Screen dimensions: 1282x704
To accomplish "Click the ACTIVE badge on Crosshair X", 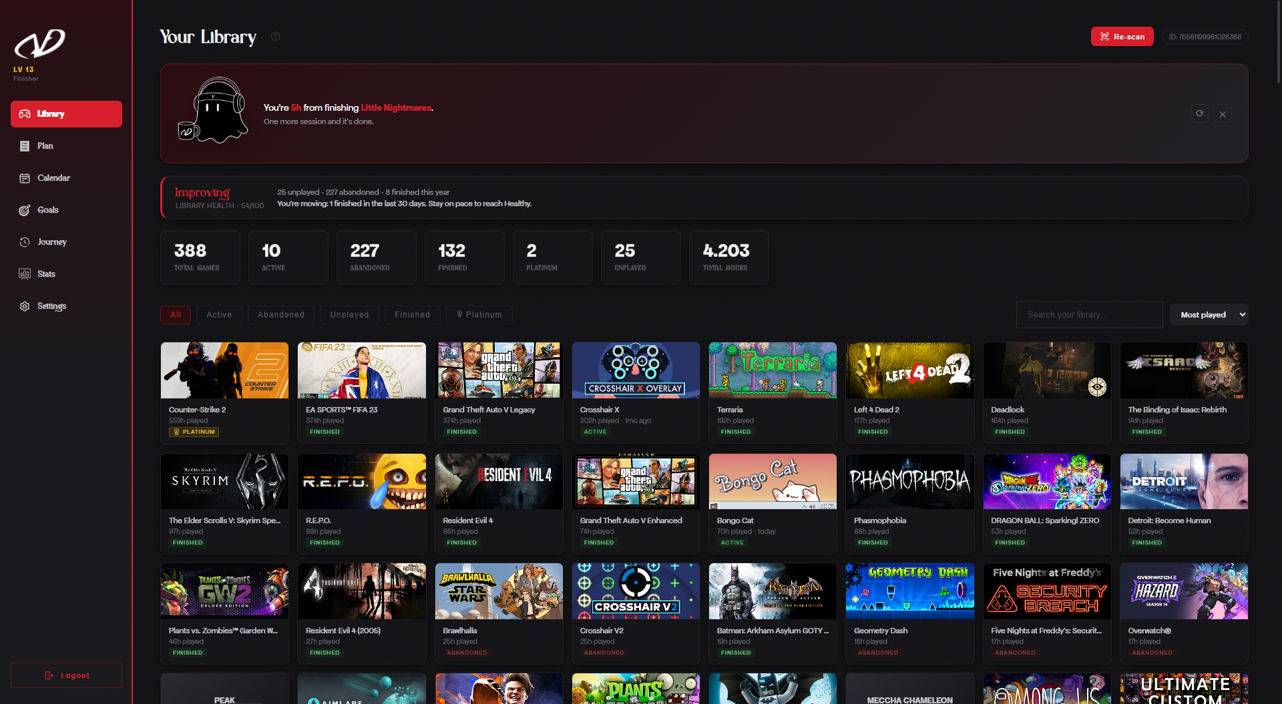I will [x=595, y=432].
